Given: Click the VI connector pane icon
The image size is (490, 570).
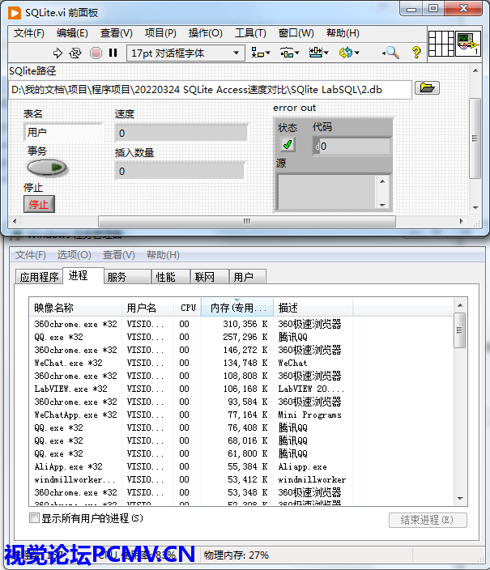Looking at the screenshot, I should point(441,44).
